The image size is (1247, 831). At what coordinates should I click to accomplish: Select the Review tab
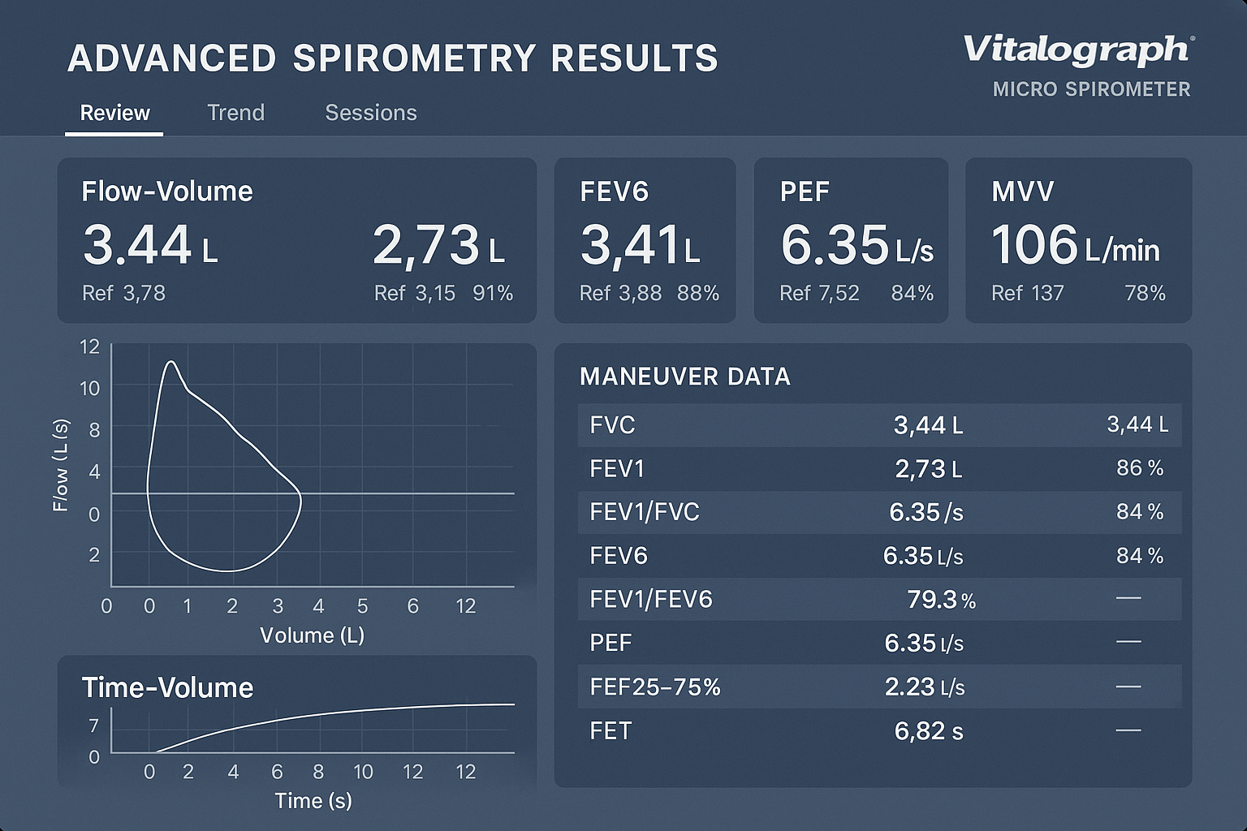pyautogui.click(x=114, y=112)
